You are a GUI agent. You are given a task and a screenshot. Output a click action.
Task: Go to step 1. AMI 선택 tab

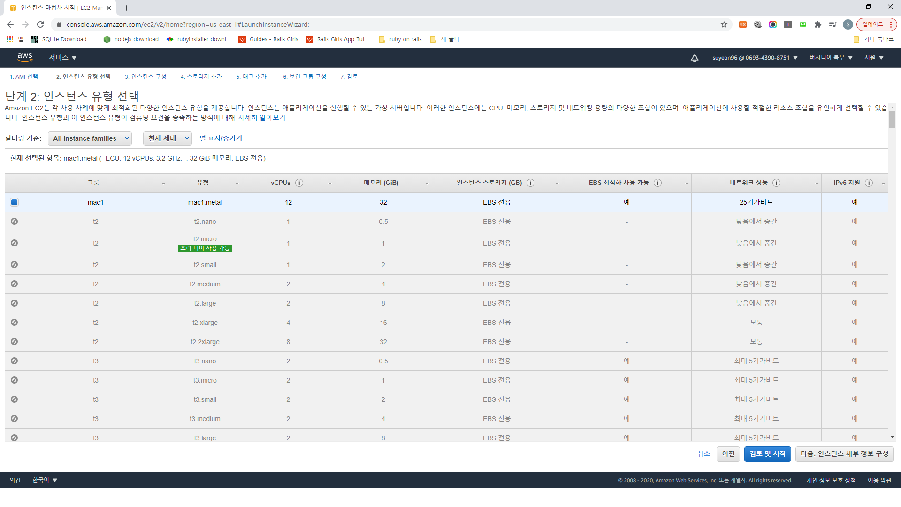point(24,77)
